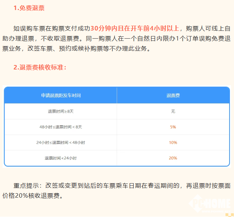
Task: Click the "2.退票费核收标准" section heading
Action: pyautogui.click(x=40, y=67)
